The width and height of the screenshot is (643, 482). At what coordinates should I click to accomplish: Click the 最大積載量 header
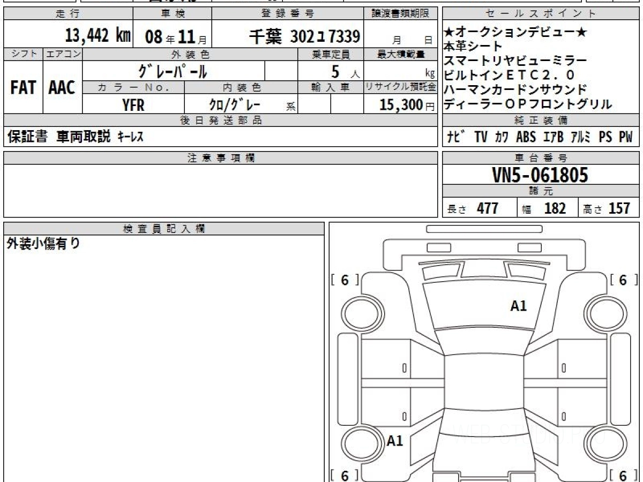click(x=401, y=54)
